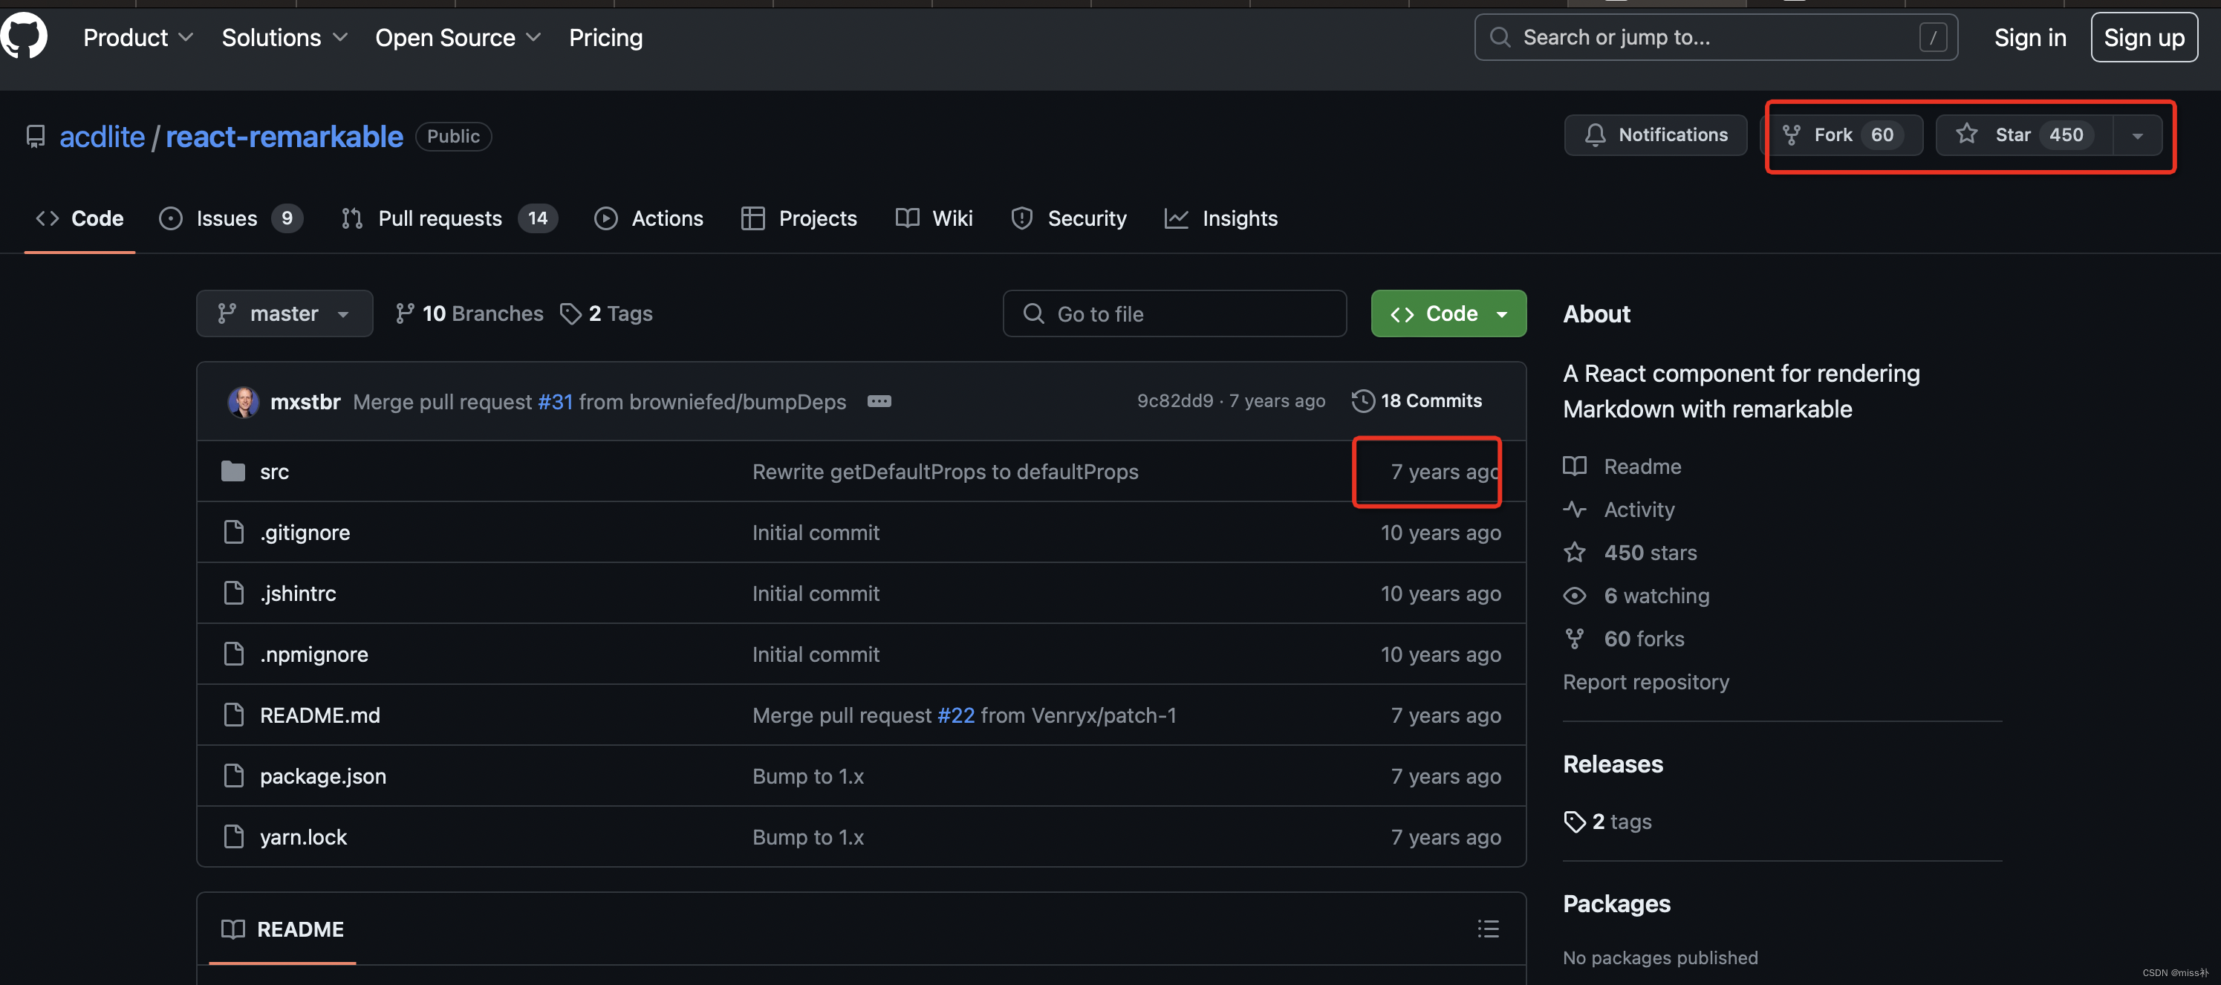Click Report repository link
Viewport: 2221px width, 985px height.
pos(1645,682)
